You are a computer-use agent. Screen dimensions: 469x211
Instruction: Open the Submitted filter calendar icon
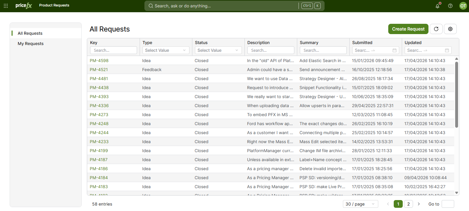(x=394, y=50)
